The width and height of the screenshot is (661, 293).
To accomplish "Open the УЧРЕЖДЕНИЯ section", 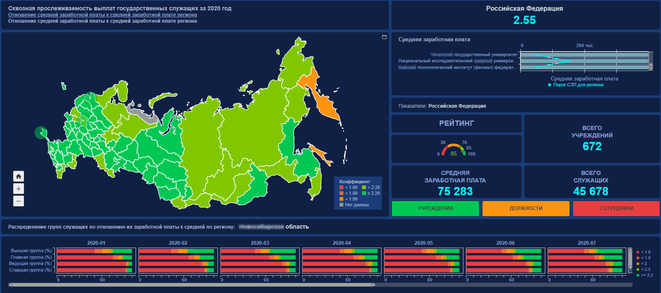I will [x=435, y=208].
